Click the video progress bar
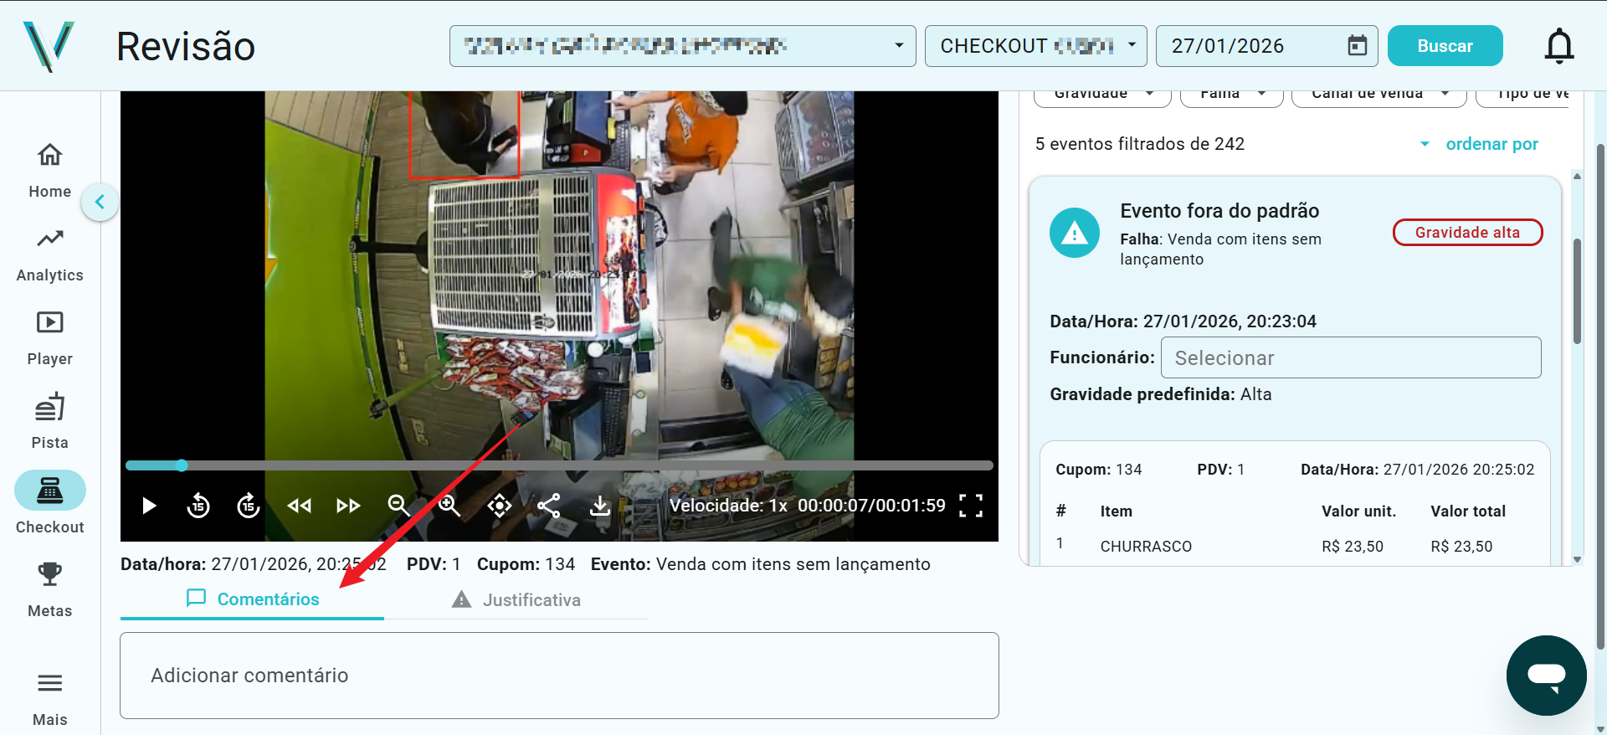Screen dimensions: 1607x735 pos(559,465)
